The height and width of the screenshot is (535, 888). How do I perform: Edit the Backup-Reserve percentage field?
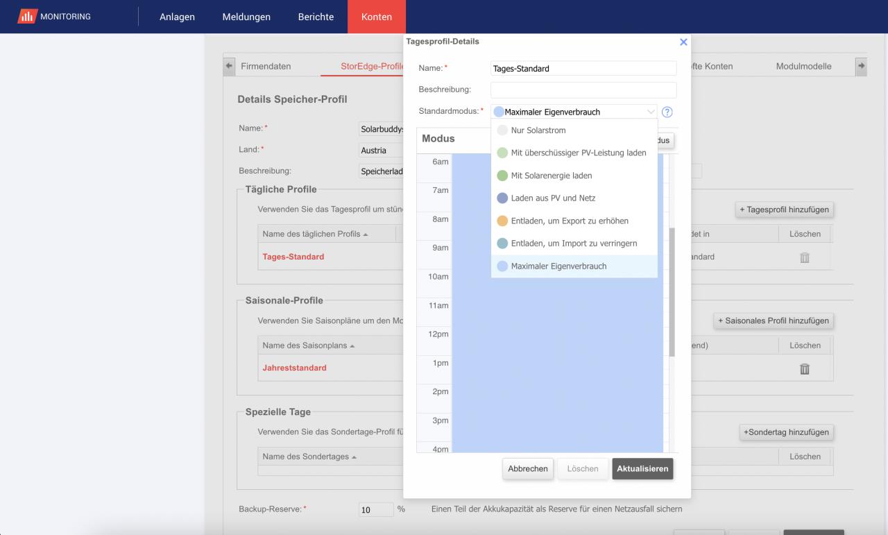click(x=375, y=510)
